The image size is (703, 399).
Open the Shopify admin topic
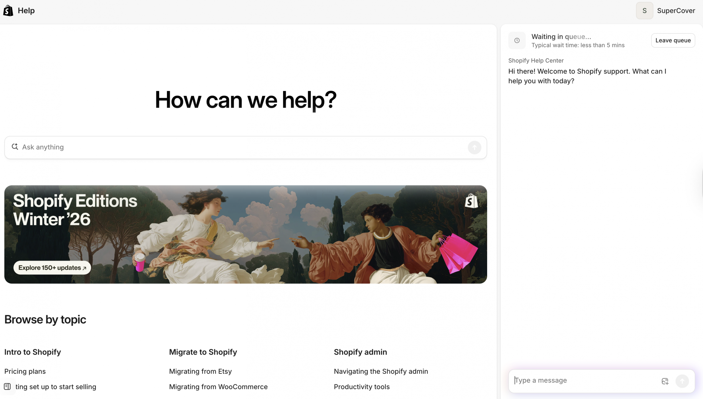click(x=360, y=352)
